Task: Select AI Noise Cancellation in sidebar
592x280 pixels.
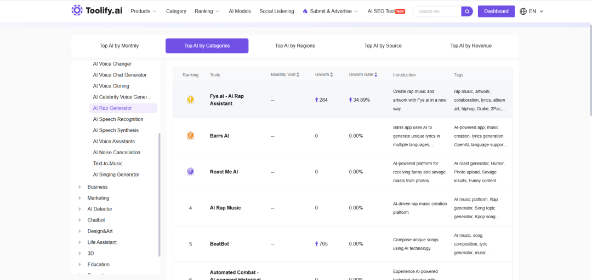Action: tap(117, 153)
